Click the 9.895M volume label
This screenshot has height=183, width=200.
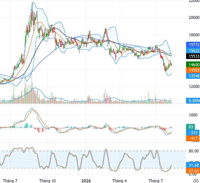[193, 100]
